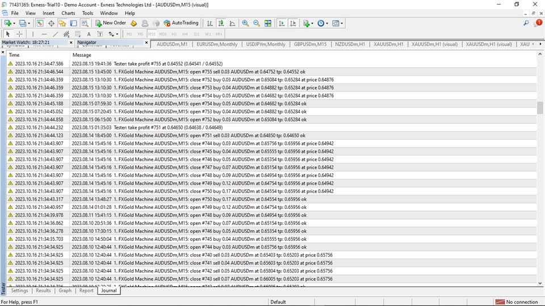This screenshot has width=545, height=306.
Task: Select the MN timeframe button
Action: pos(219,34)
